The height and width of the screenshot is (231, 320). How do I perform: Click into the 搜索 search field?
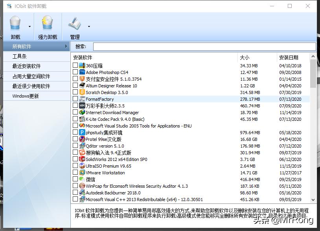(x=204, y=47)
